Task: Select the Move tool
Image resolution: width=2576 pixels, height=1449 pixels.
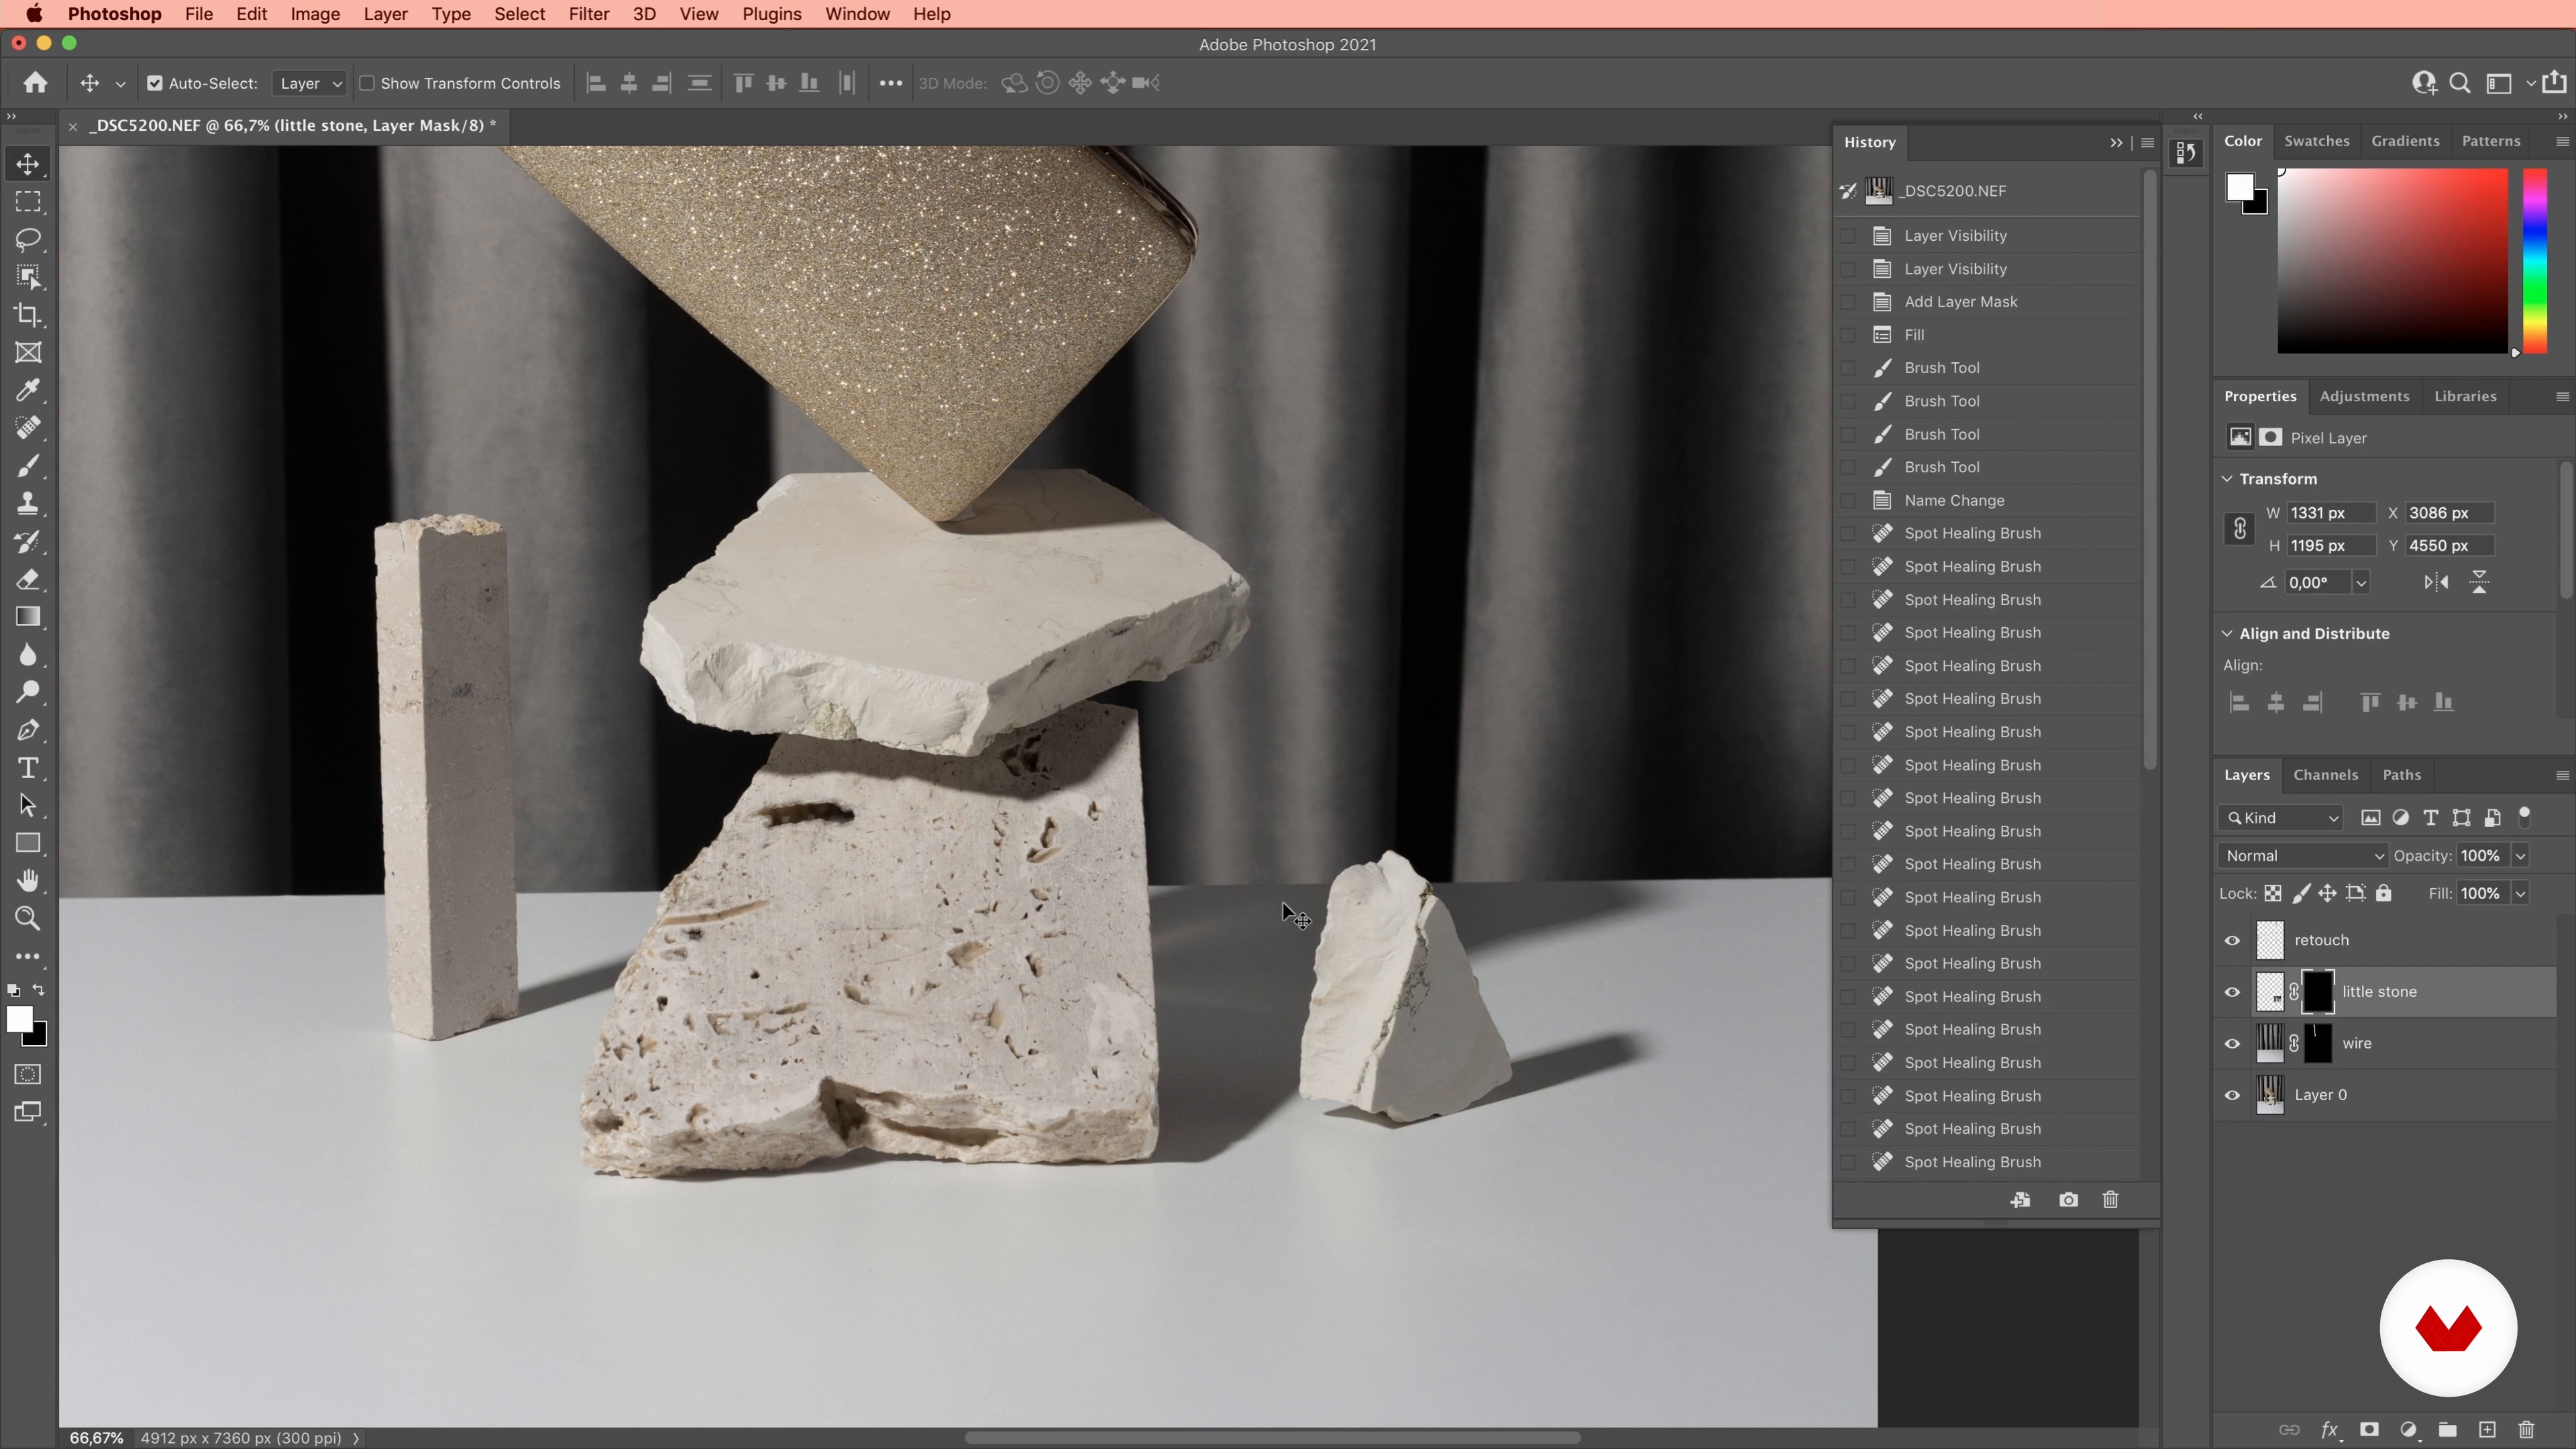Action: (x=28, y=164)
